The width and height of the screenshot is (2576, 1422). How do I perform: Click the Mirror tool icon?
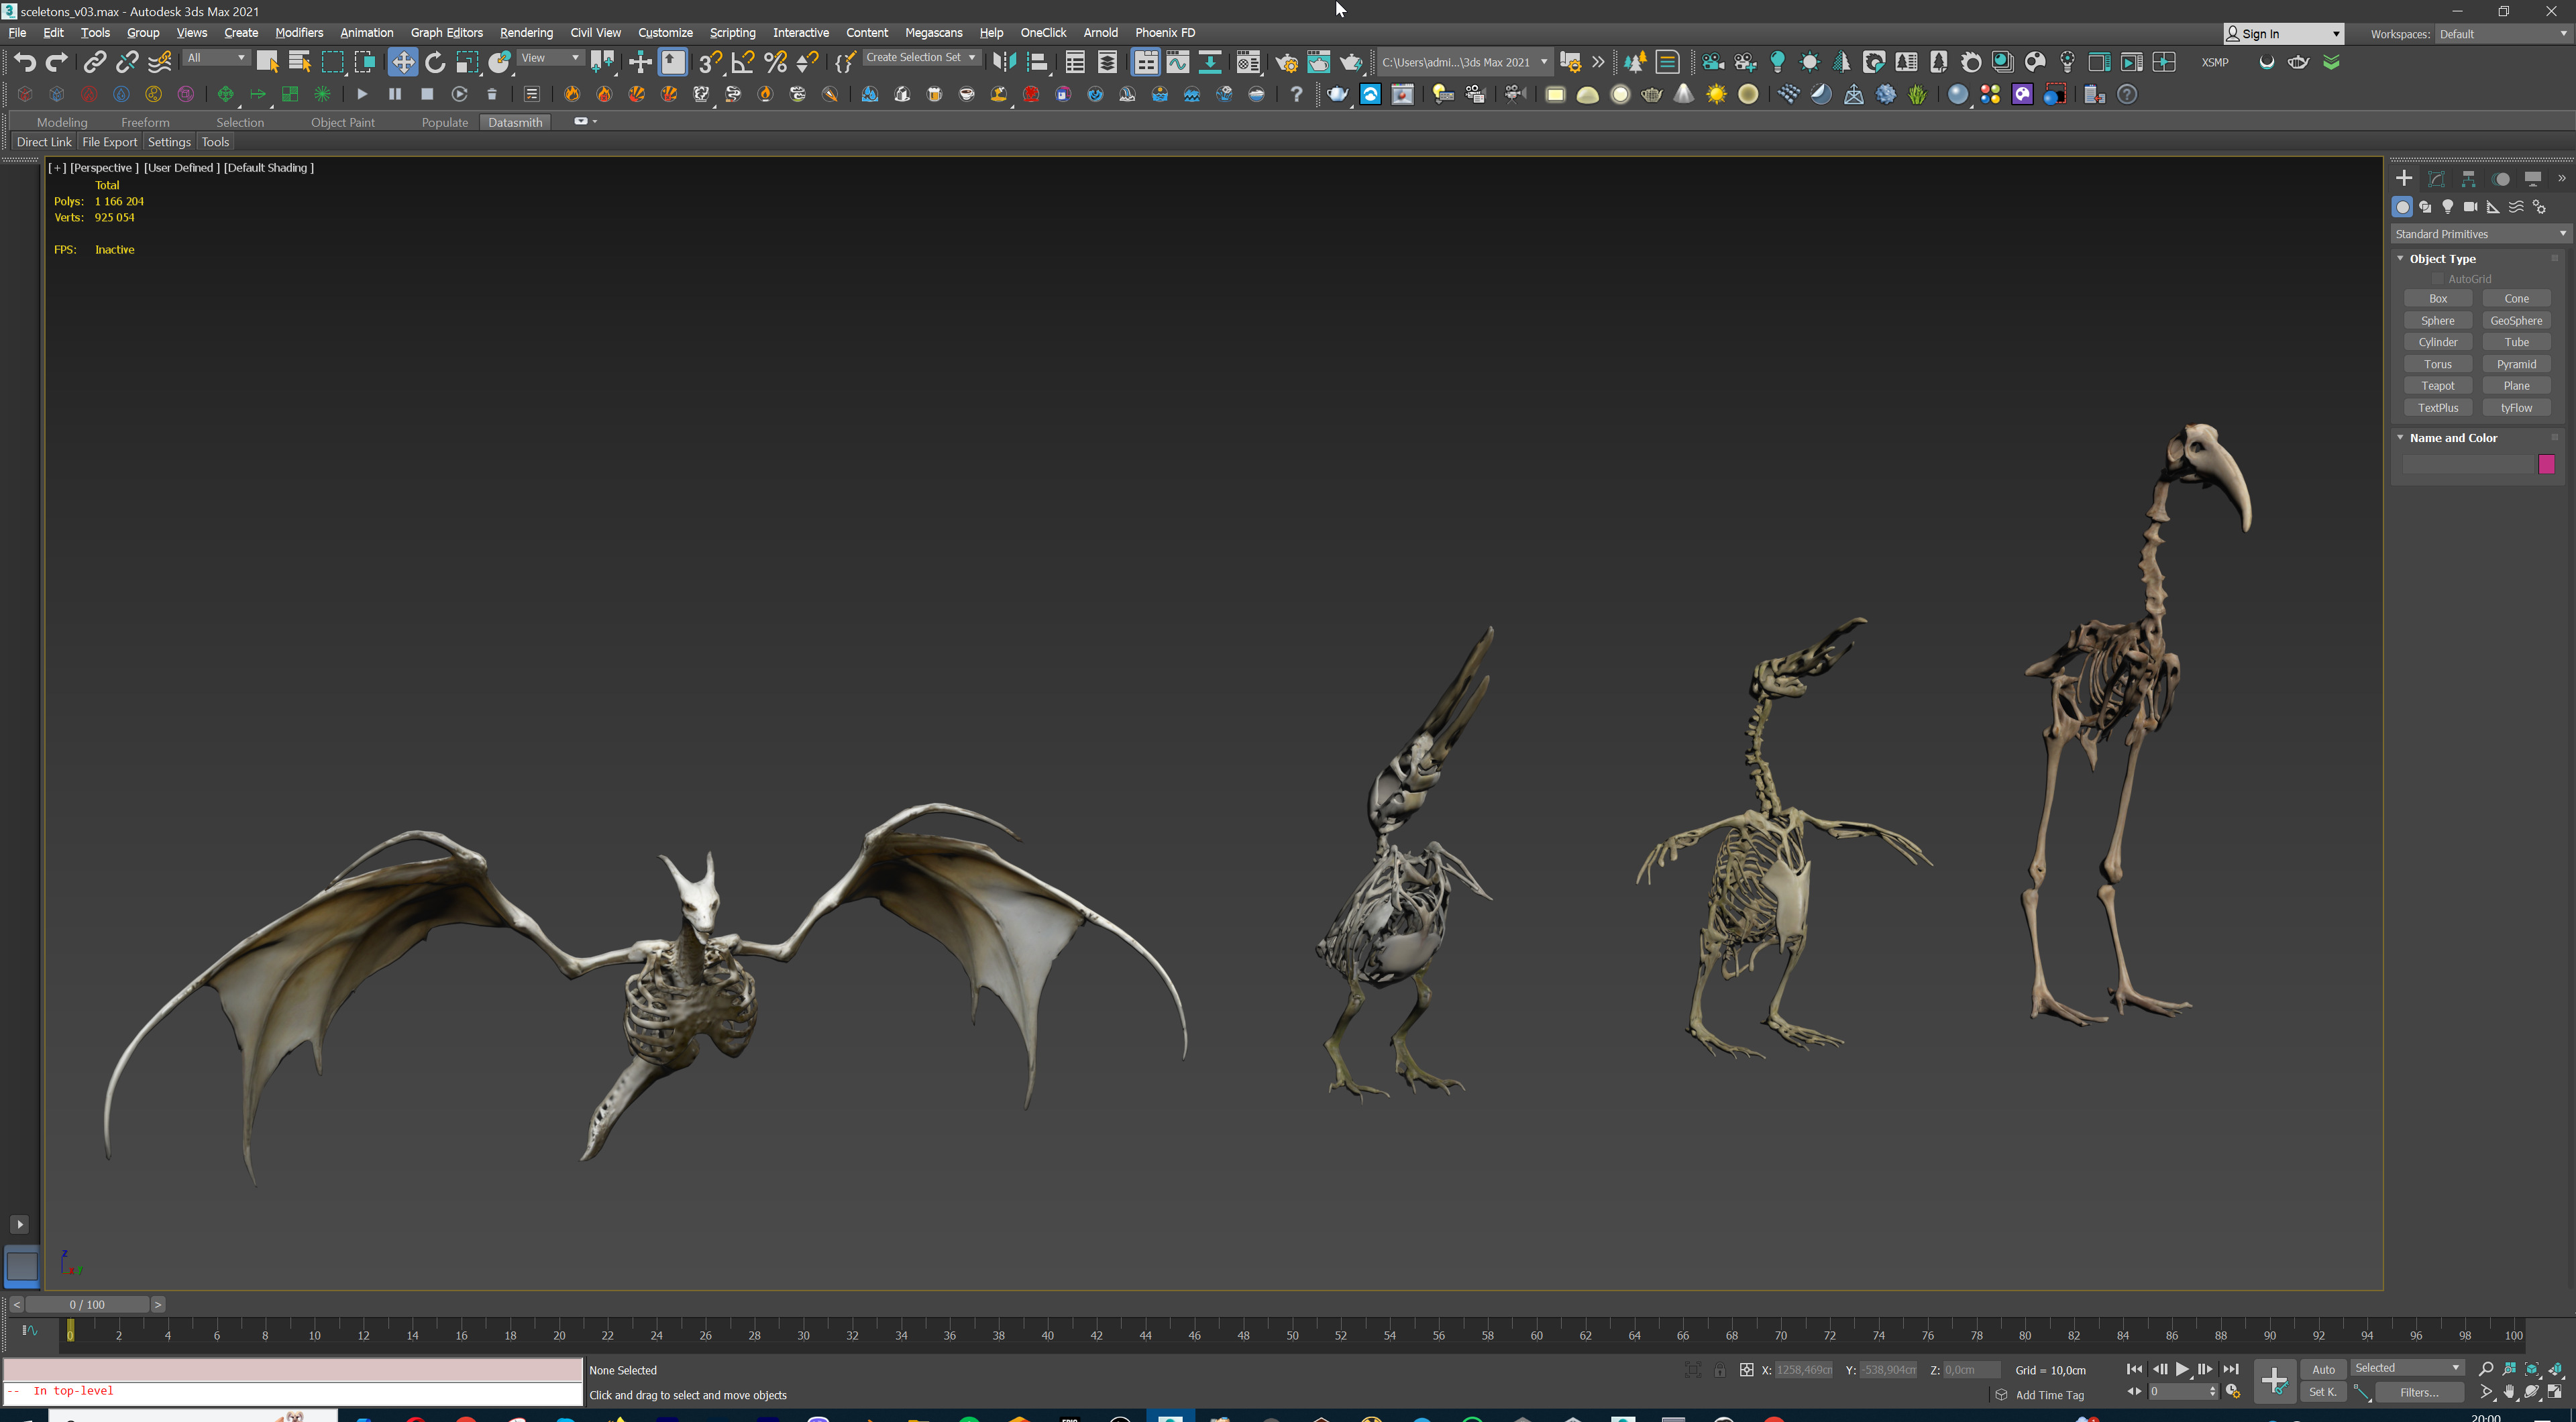pyautogui.click(x=1004, y=62)
